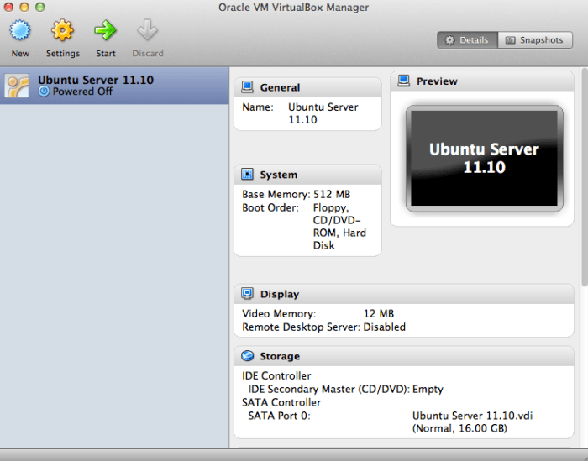Click the Display section icon
588x461 pixels.
click(x=248, y=294)
